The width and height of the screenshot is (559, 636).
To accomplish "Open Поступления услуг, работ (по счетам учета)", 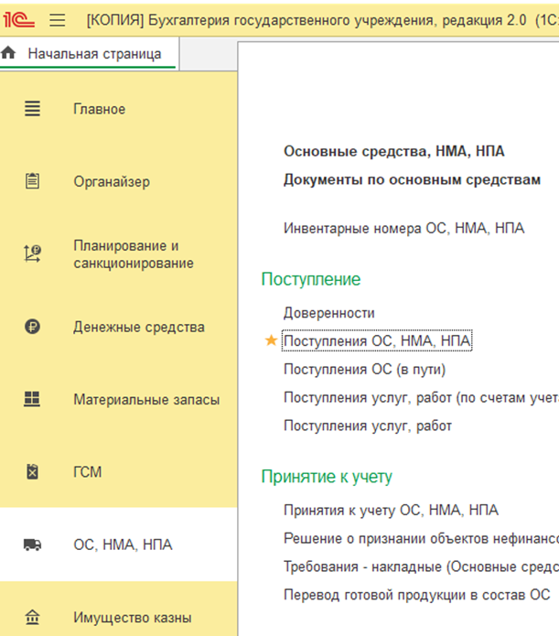I will point(421,398).
